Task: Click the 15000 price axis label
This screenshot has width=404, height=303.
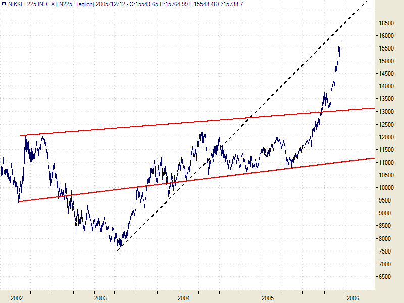Action: (x=386, y=61)
